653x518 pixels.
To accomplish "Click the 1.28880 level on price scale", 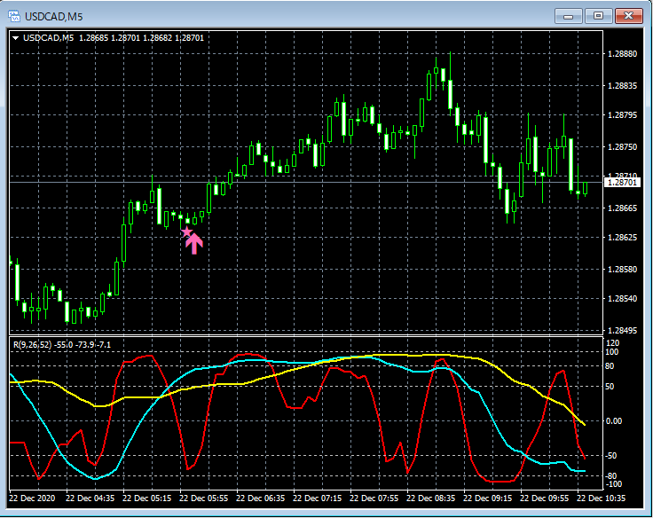I will 621,54.
